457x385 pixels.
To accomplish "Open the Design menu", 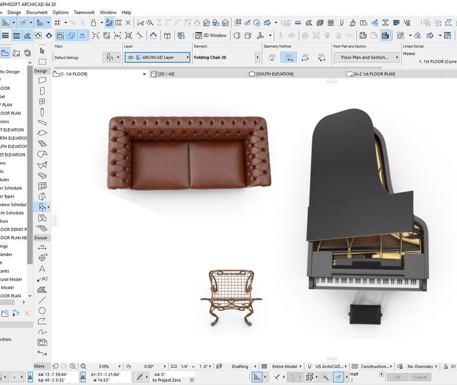I will point(14,12).
